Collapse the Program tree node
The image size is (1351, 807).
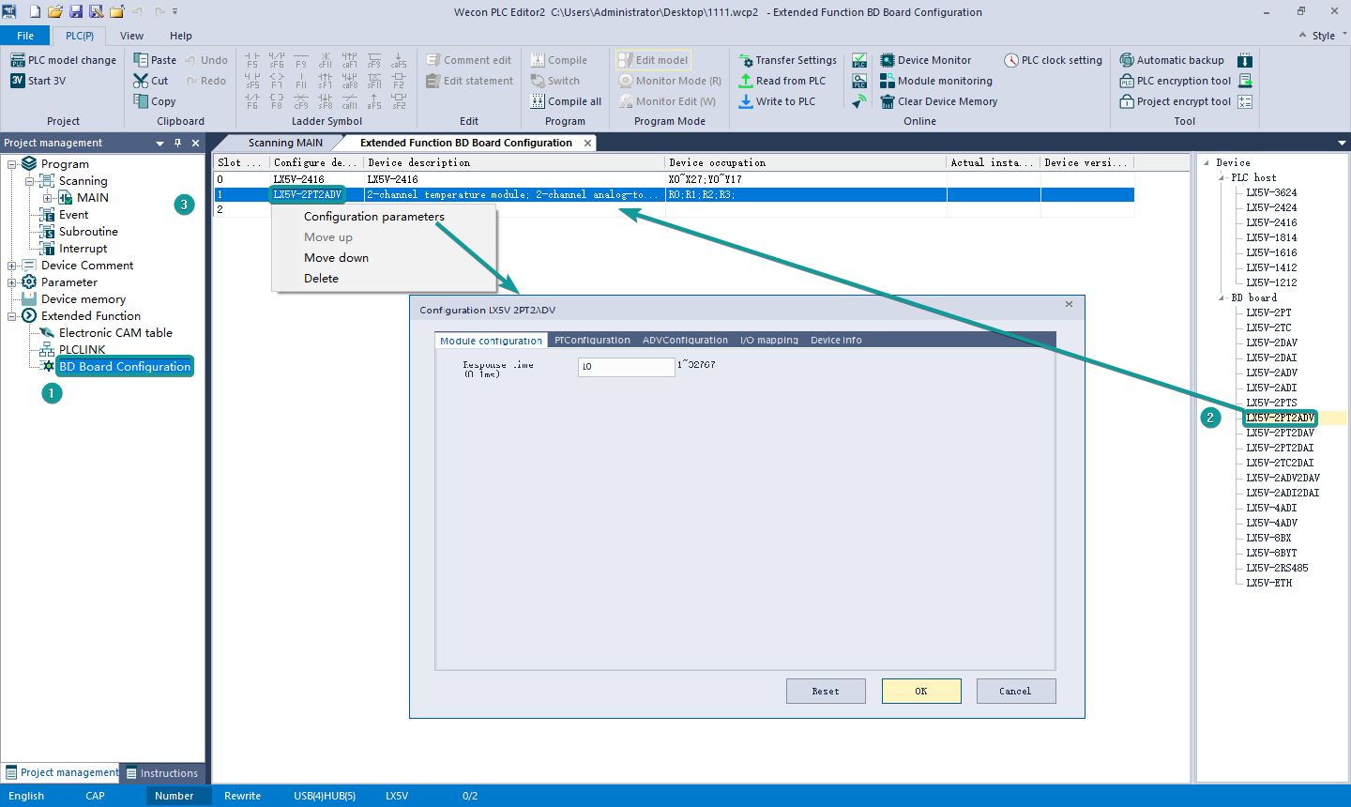tap(12, 164)
